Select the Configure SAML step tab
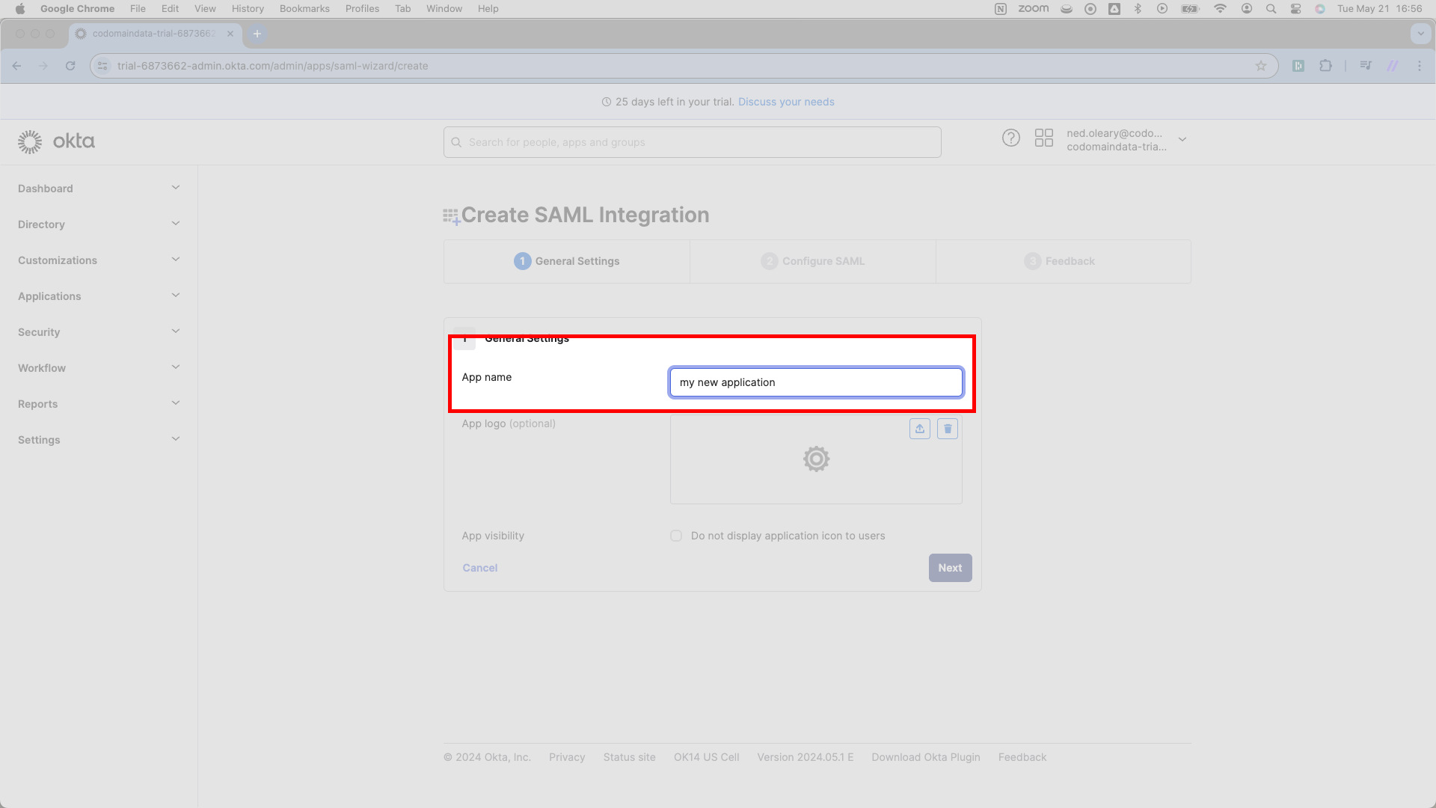Screen dimensions: 1436x808 coord(813,261)
